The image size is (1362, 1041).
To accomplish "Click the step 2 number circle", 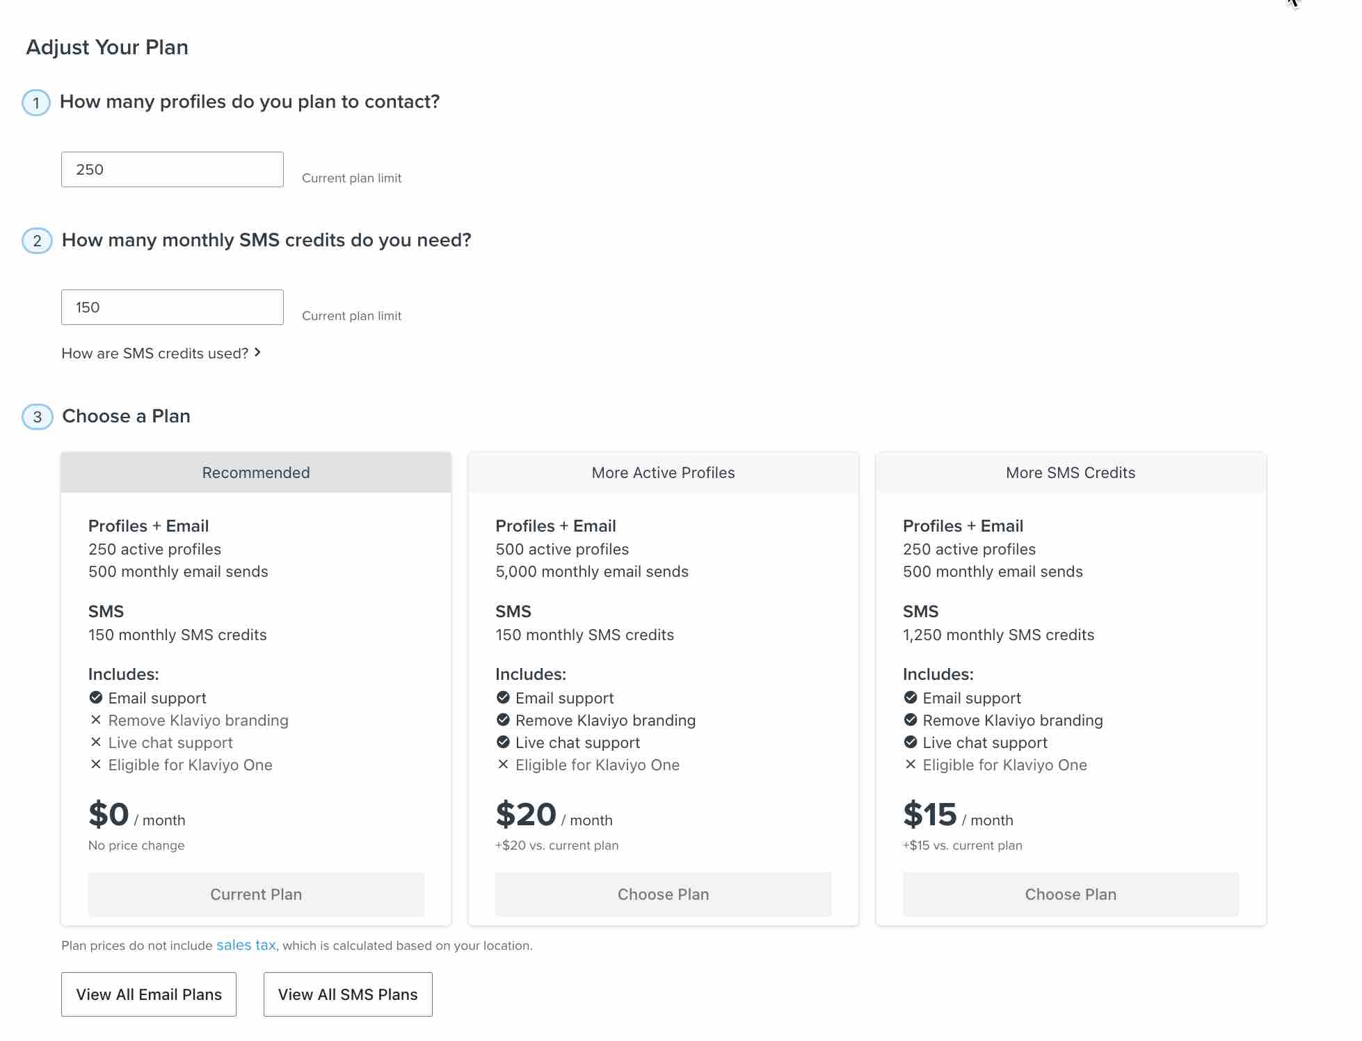I will coord(38,241).
